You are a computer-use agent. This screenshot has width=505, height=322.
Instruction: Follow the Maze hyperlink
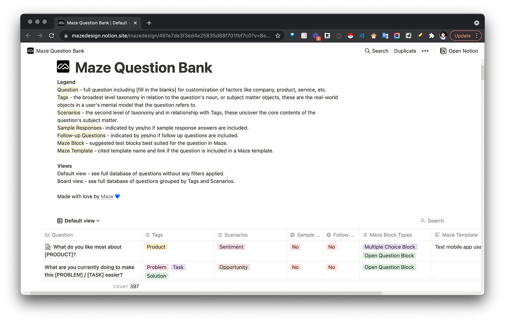[x=107, y=196]
